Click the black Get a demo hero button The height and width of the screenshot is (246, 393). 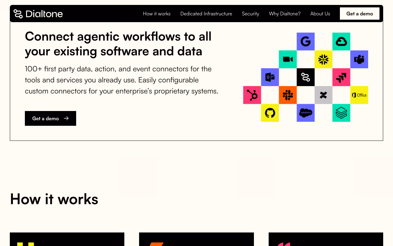[50, 118]
